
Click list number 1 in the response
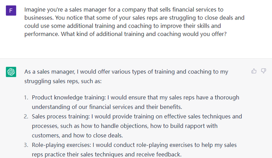click(x=26, y=97)
